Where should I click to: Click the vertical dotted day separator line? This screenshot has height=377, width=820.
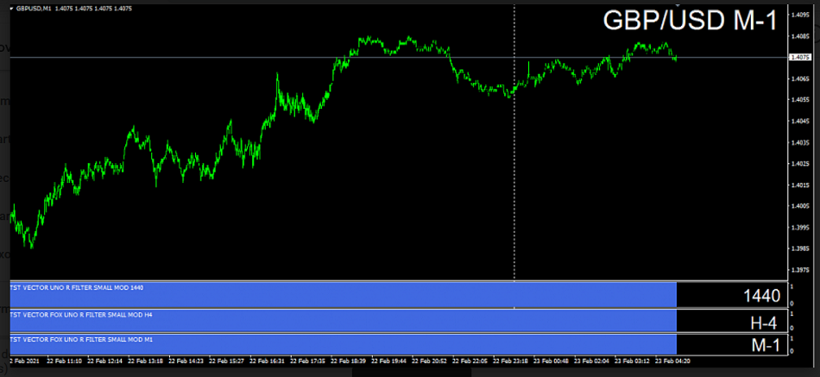pyautogui.click(x=514, y=173)
